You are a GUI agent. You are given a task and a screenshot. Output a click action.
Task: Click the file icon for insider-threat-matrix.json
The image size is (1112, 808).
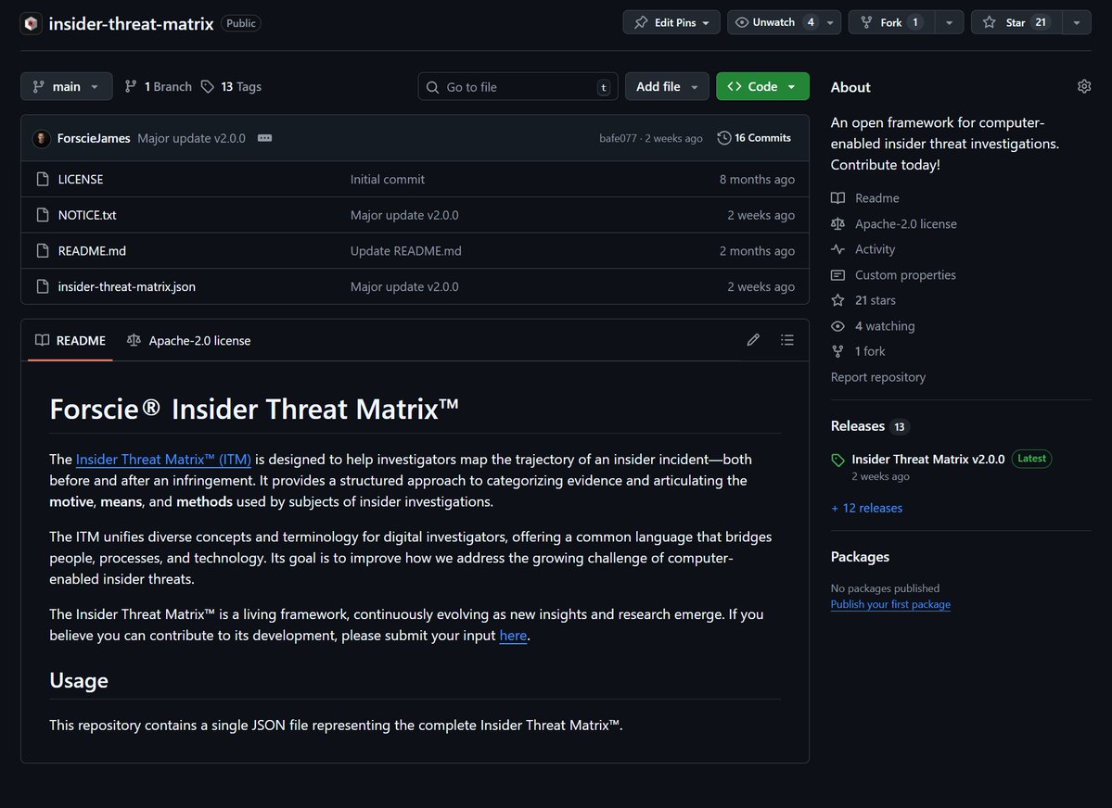click(43, 286)
